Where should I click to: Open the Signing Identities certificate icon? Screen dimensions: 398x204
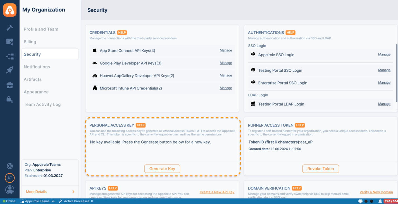pyautogui.click(x=10, y=42)
